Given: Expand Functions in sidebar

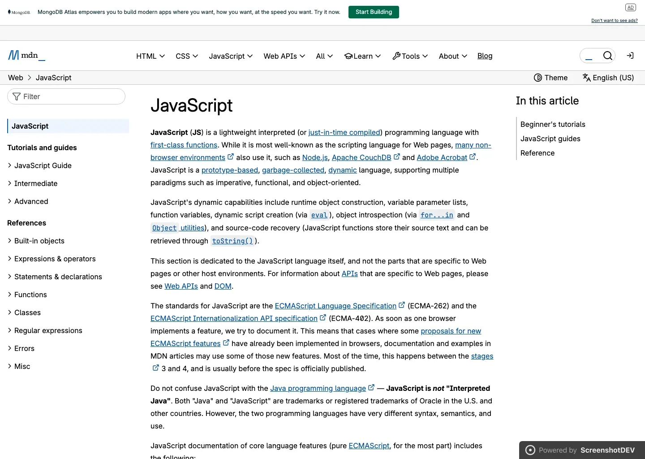Looking at the screenshot, I should (x=27, y=294).
